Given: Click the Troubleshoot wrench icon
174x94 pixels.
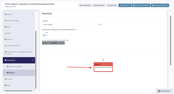Looking at the screenshot, I should point(81,5).
